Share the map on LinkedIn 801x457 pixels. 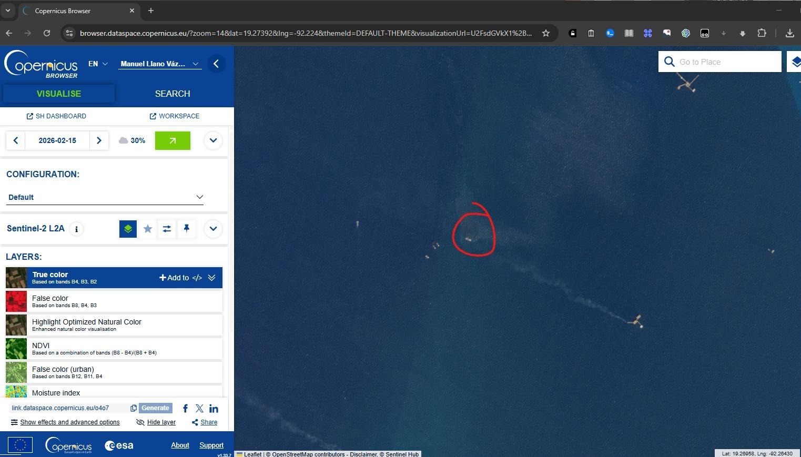pos(214,409)
